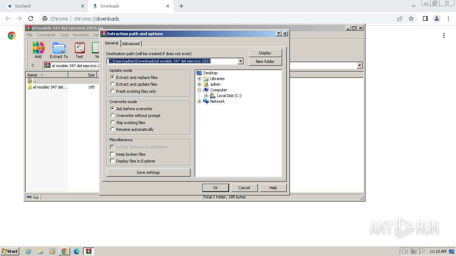
Task: Expand the admin tree node
Action: (199, 84)
